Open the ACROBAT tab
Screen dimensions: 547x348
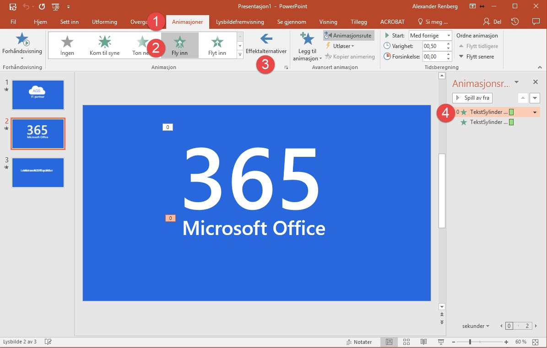[x=392, y=21]
